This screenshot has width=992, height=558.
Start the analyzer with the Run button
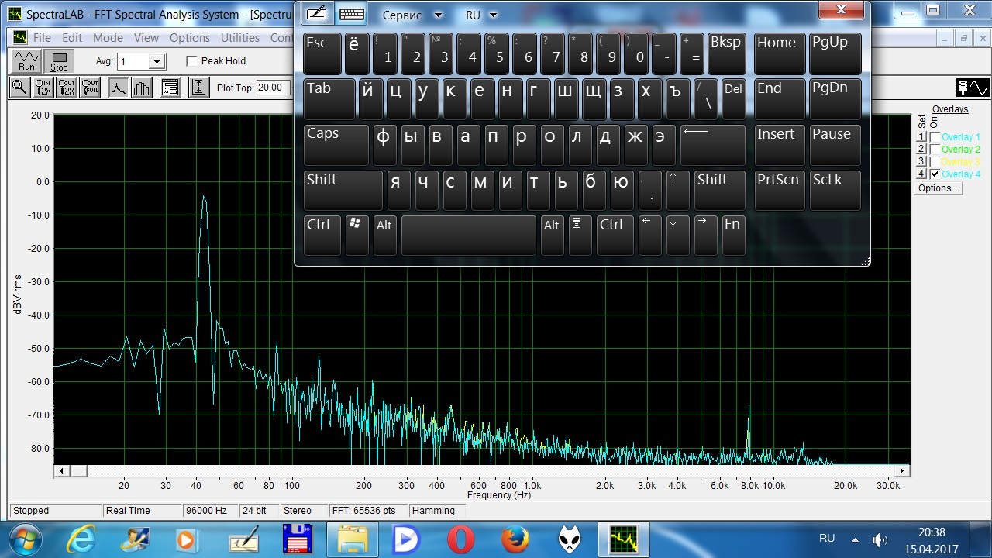pyautogui.click(x=27, y=61)
